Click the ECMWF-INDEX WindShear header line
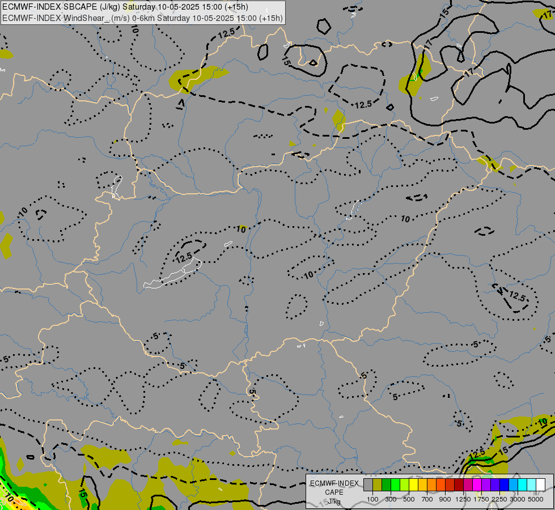The height and width of the screenshot is (510, 555). pyautogui.click(x=142, y=18)
